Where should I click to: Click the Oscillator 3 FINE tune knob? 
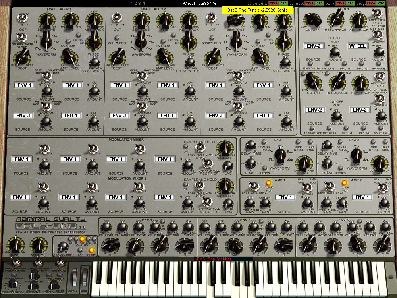tap(259, 20)
